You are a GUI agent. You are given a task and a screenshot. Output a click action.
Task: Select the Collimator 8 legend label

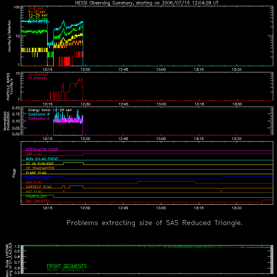click(39, 114)
